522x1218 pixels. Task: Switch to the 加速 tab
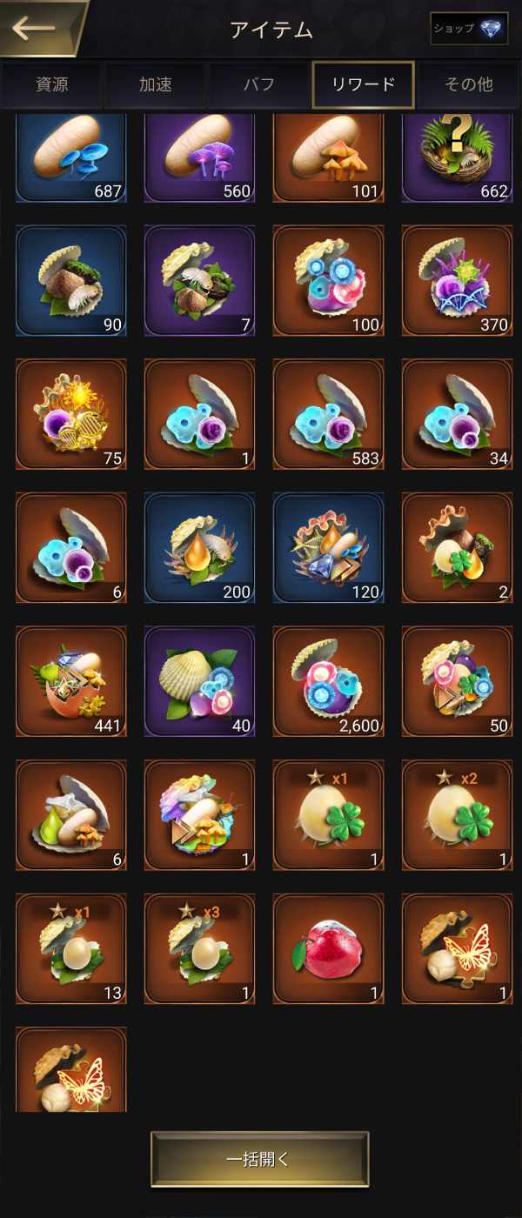[156, 84]
